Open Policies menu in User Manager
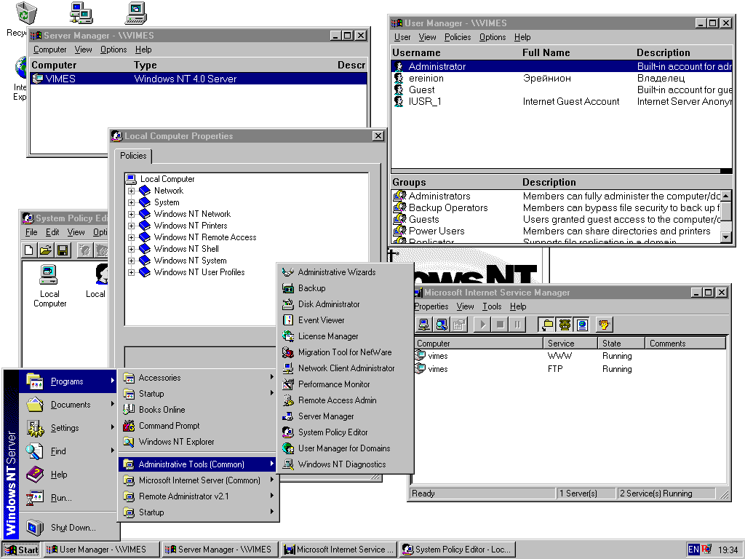 pos(457,37)
